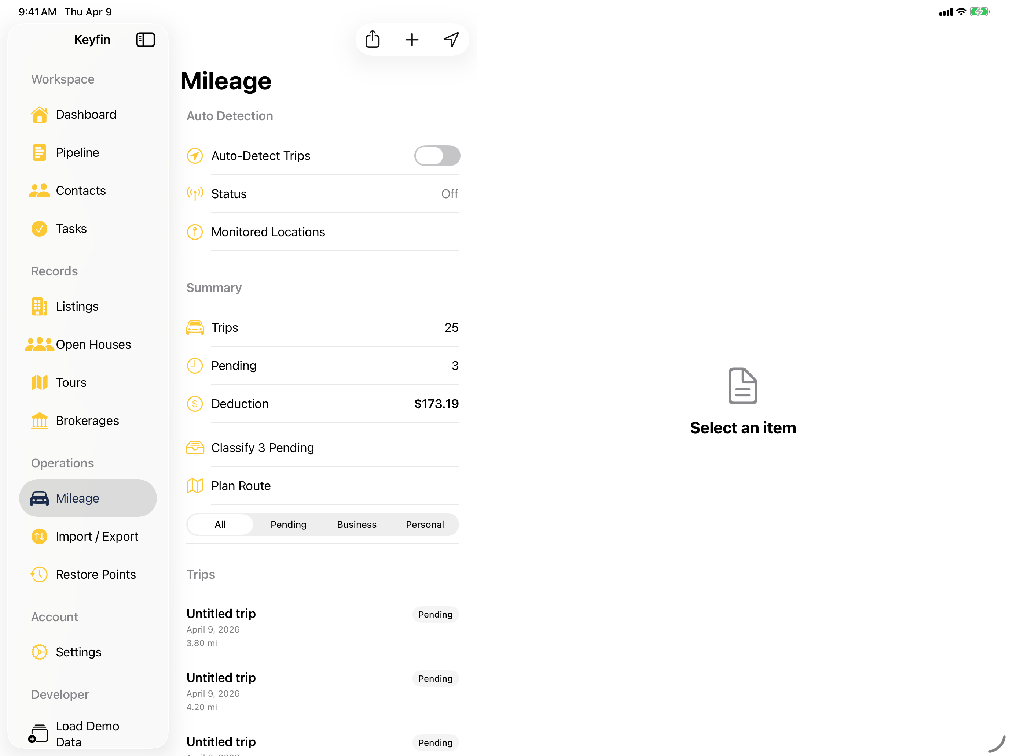The width and height of the screenshot is (1009, 756).
Task: Enable the Auto-Detect Trips switch
Action: pos(437,156)
